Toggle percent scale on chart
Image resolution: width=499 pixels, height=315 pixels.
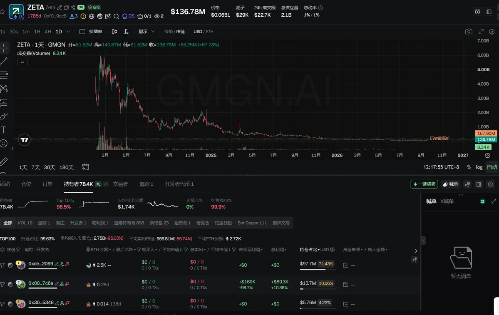click(469, 167)
